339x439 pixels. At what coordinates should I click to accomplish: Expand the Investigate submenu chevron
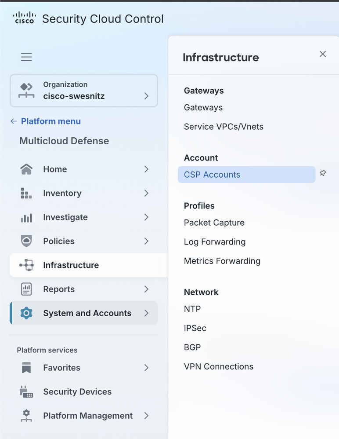pos(146,217)
